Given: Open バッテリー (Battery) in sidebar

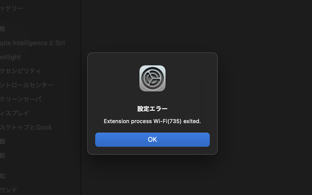Looking at the screenshot, I should 12,8.
